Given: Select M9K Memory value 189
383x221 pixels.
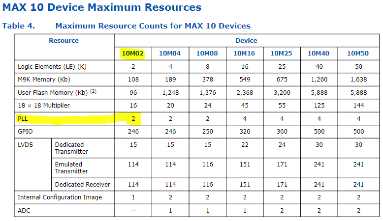Looking at the screenshot, I should tap(170, 80).
